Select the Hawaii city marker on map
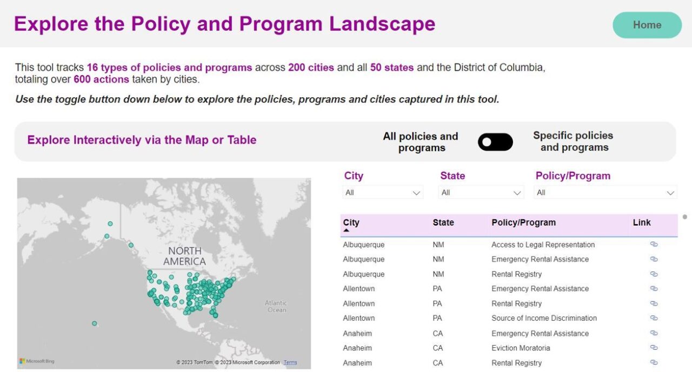This screenshot has height=372, width=692. (x=95, y=323)
